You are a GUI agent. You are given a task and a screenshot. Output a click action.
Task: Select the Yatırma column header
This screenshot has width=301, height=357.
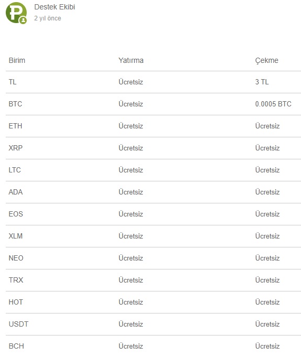click(131, 60)
